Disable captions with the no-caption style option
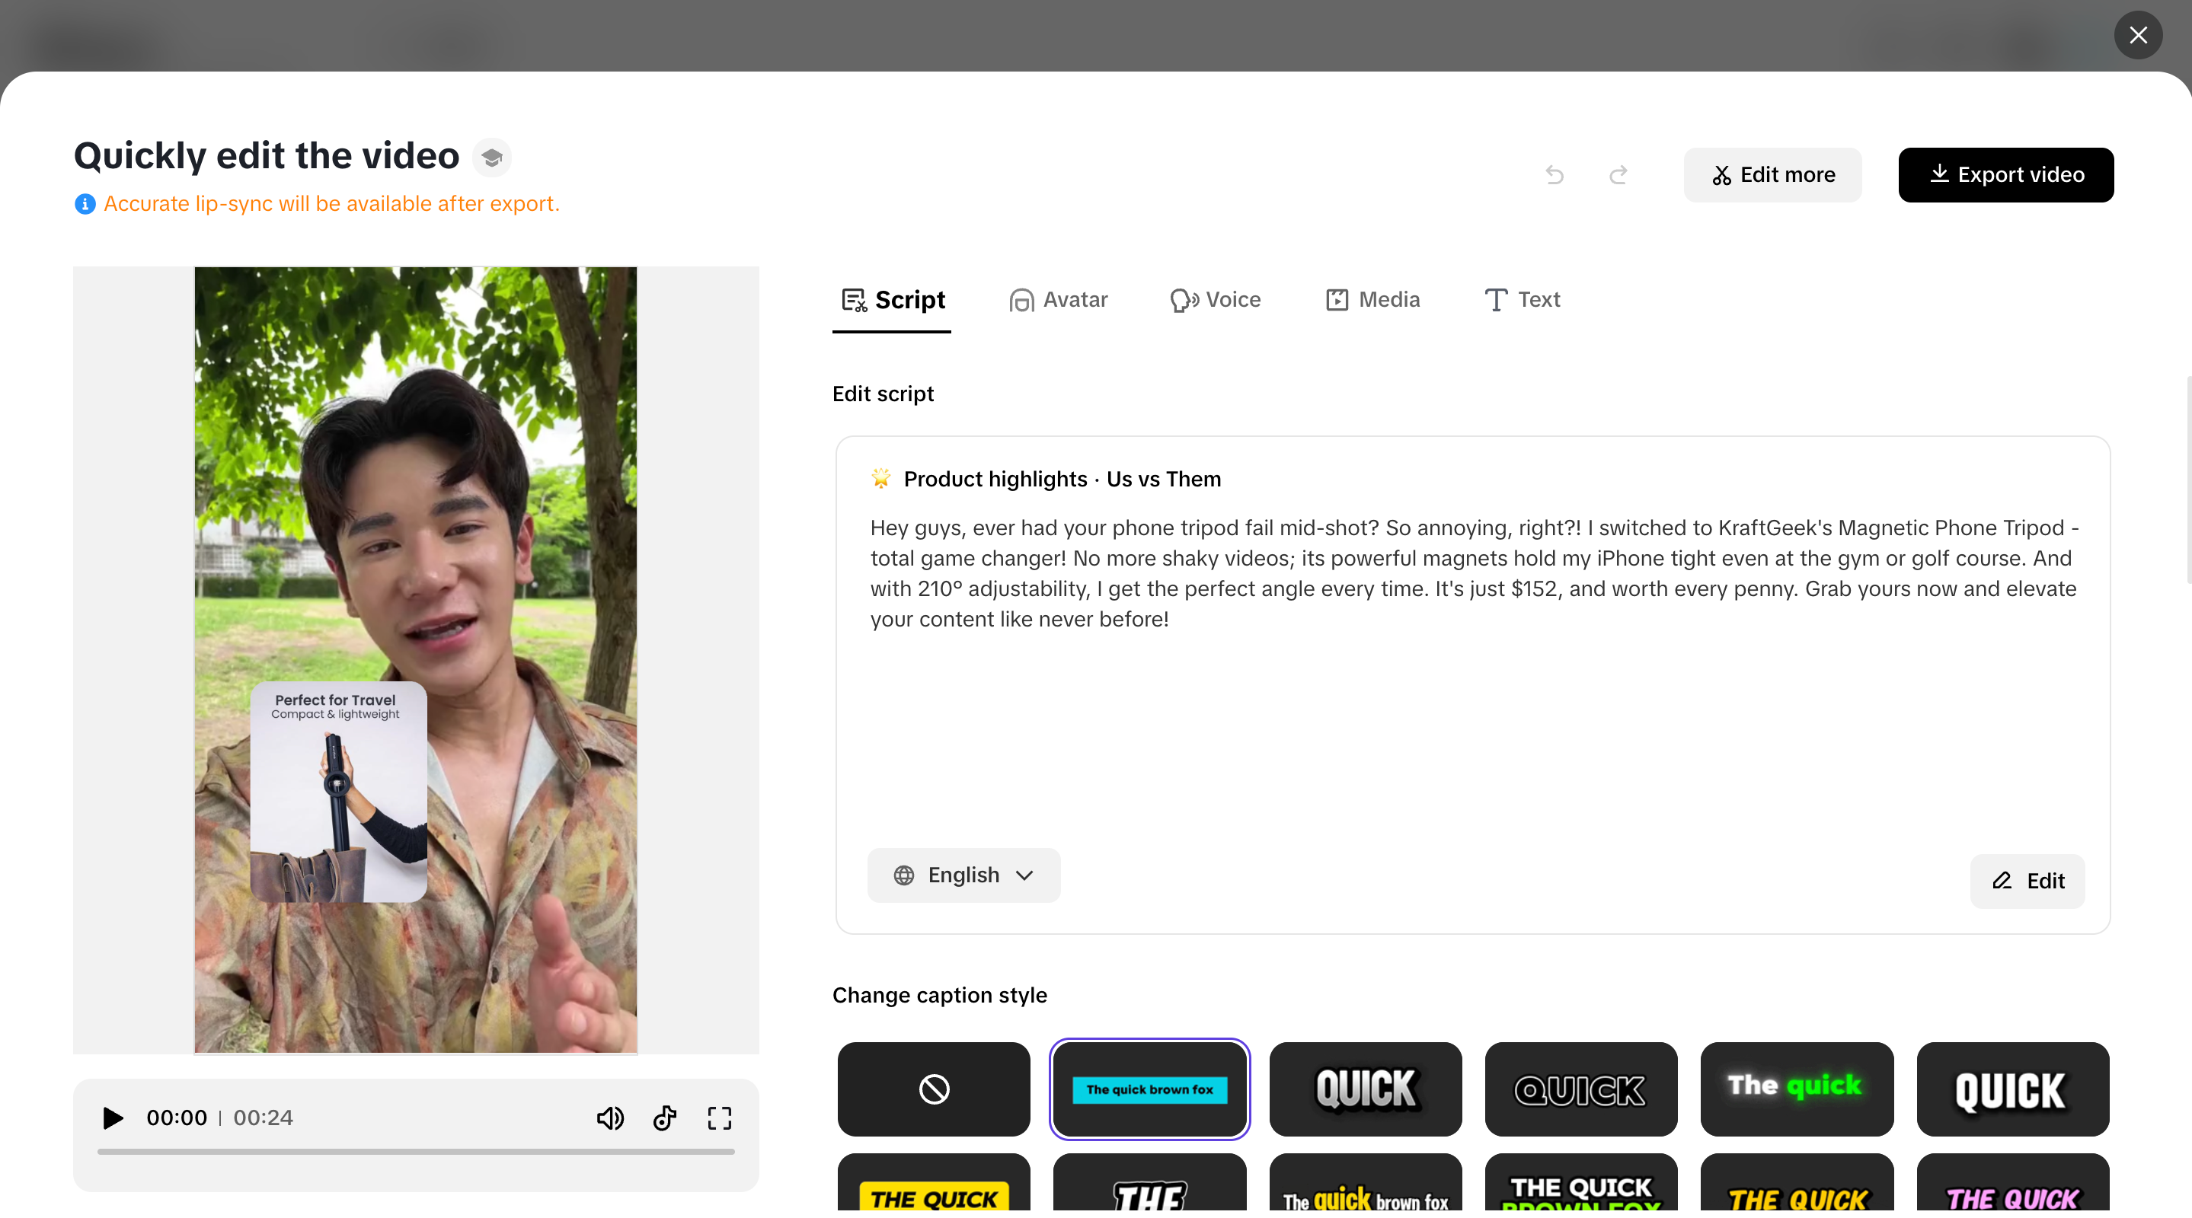This screenshot has height=1218, width=2192. pyautogui.click(x=932, y=1089)
